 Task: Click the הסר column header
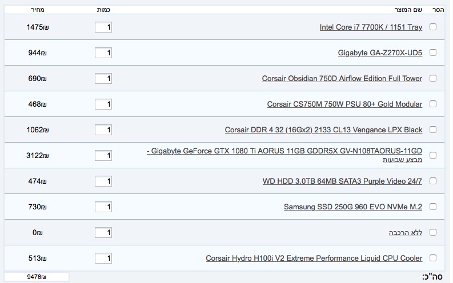438,10
